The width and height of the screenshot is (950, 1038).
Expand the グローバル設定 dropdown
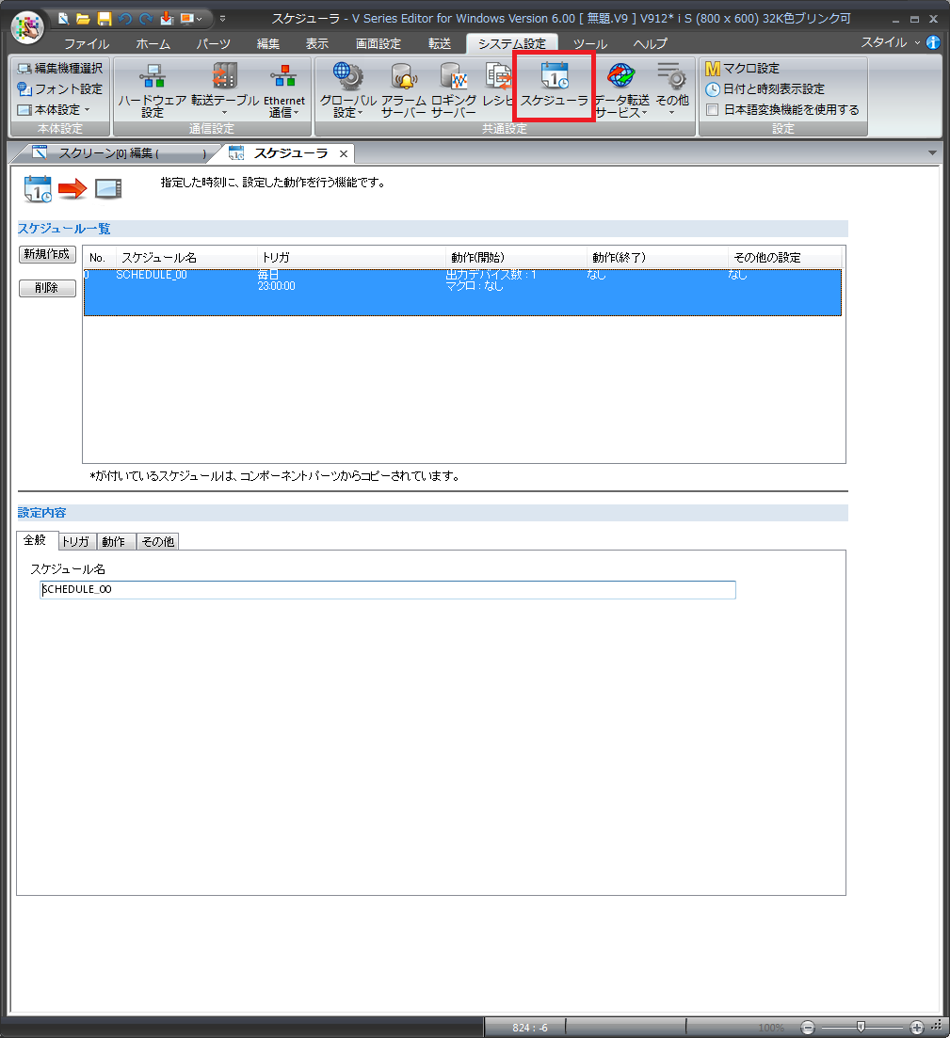pos(347,91)
